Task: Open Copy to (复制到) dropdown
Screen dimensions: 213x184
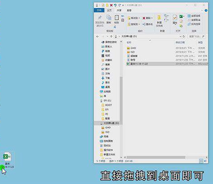Action: coord(134,24)
